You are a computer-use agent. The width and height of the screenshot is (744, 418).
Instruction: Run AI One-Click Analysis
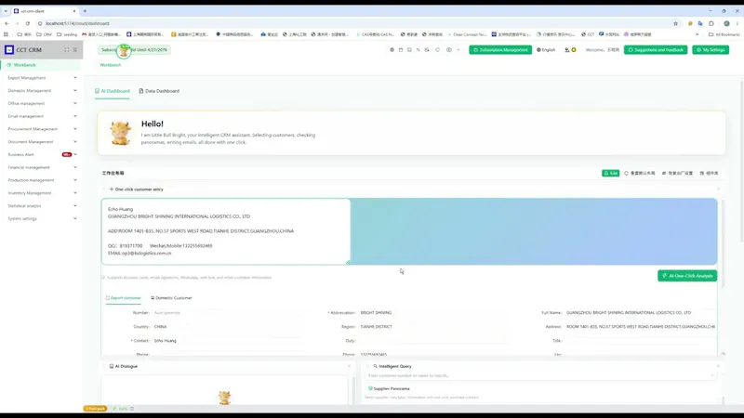pos(687,276)
